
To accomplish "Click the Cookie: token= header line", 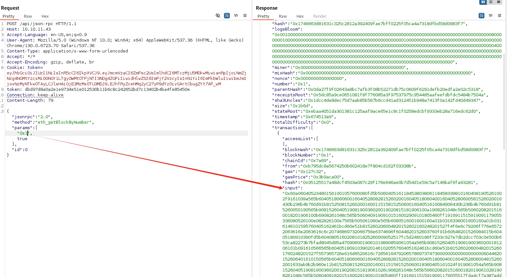I will pos(25,67).
